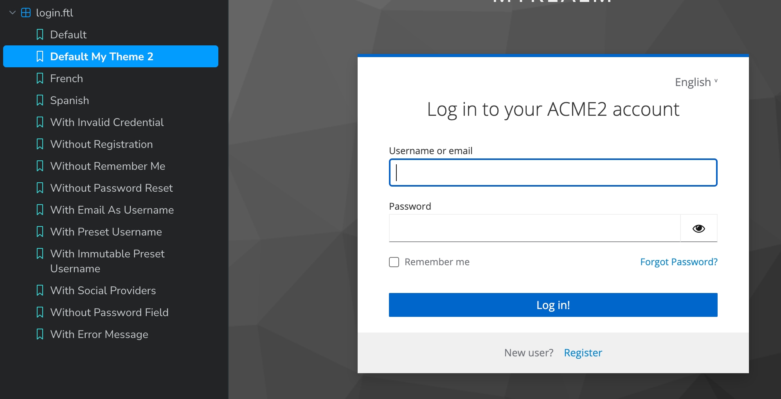Click the login.ftl component grid icon
This screenshot has width=781, height=399.
[26, 13]
